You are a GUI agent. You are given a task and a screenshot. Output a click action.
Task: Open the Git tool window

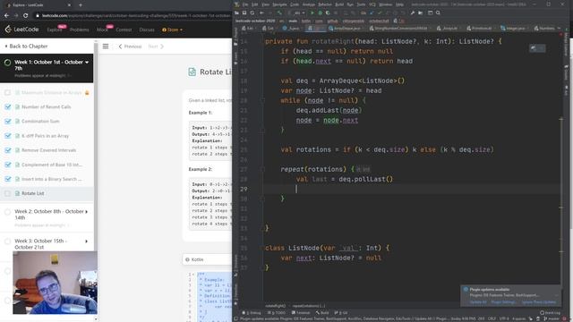coord(341,313)
